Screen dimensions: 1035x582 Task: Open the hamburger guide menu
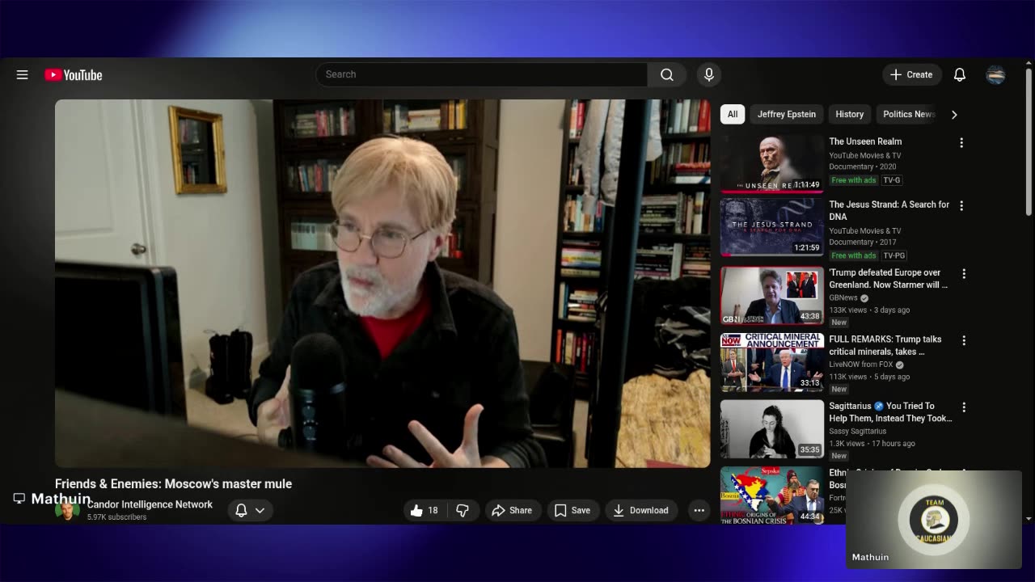(x=23, y=74)
